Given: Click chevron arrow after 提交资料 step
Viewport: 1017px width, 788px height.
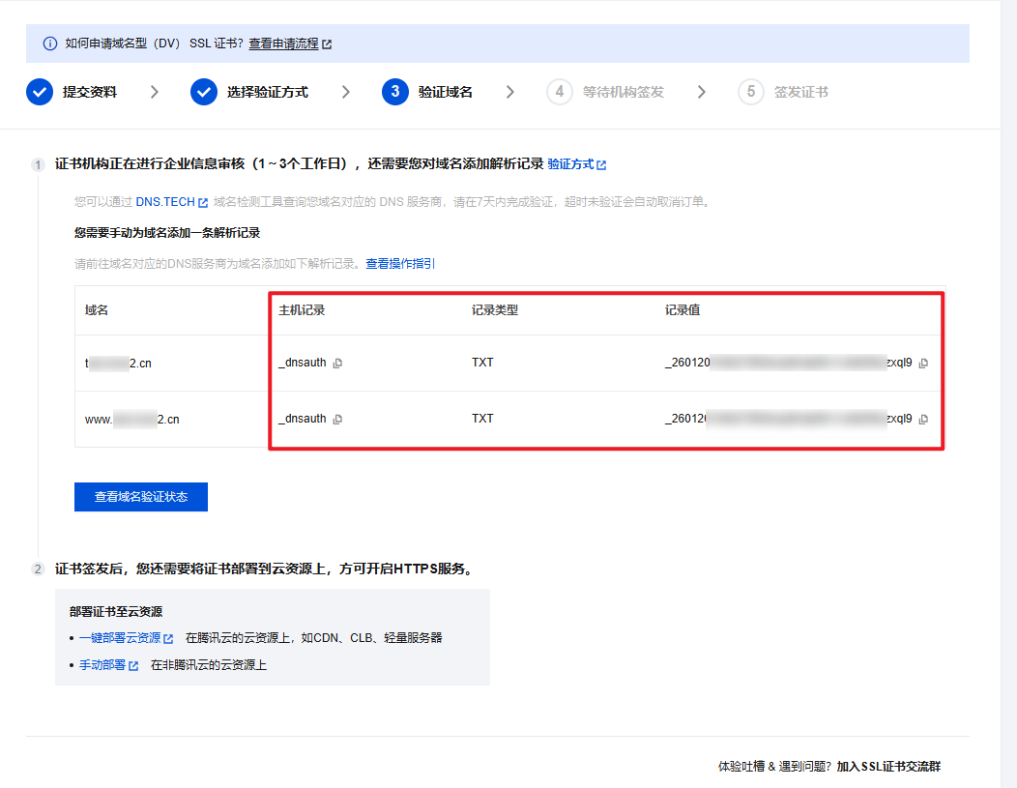Looking at the screenshot, I should [155, 92].
